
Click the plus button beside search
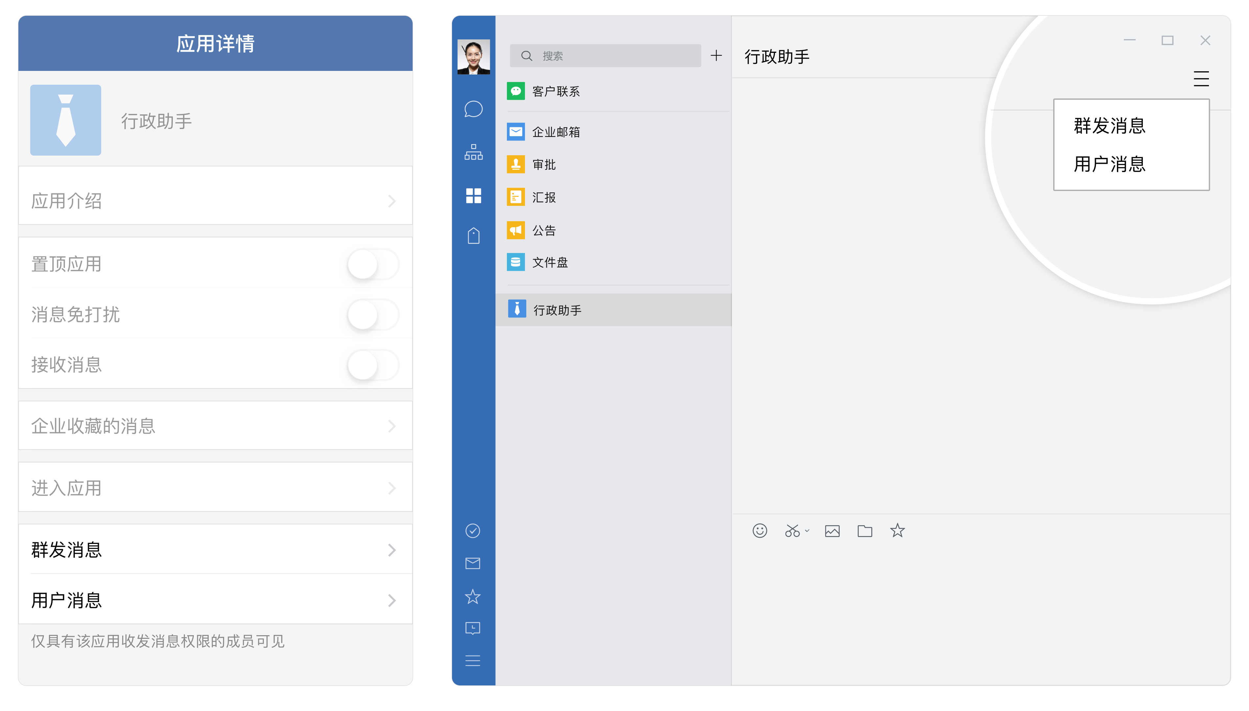pyautogui.click(x=716, y=56)
